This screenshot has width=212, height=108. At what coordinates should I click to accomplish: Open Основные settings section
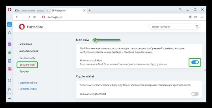coord(26,44)
